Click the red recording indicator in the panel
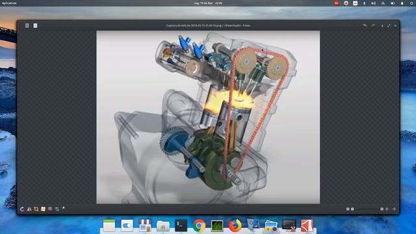This screenshot has height=234, width=416. pos(337,3)
